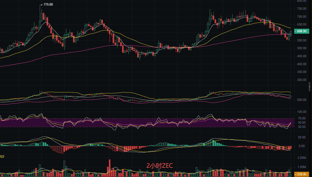Select the 800.00 label atop price axis
Screen dimensions: 312x177
click(x=301, y=1)
